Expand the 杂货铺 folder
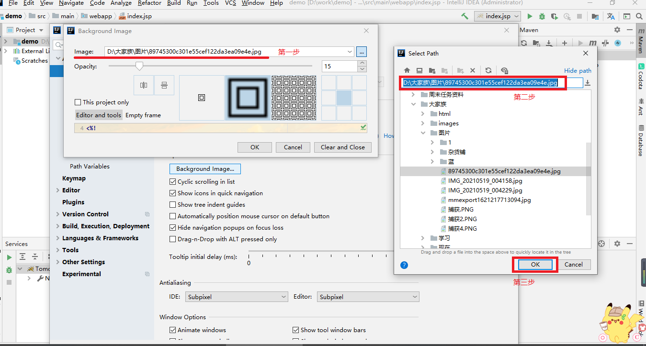 (x=432, y=152)
